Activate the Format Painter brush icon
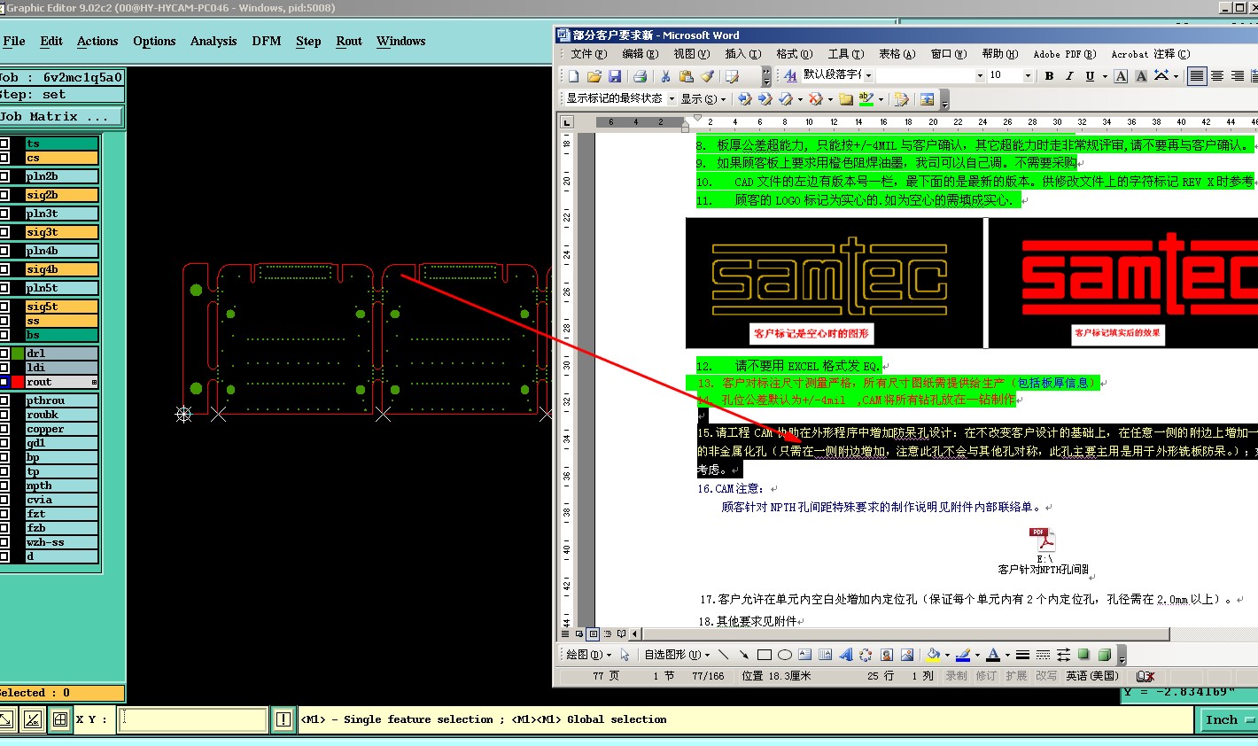Image resolution: width=1258 pixels, height=746 pixels. [x=707, y=76]
